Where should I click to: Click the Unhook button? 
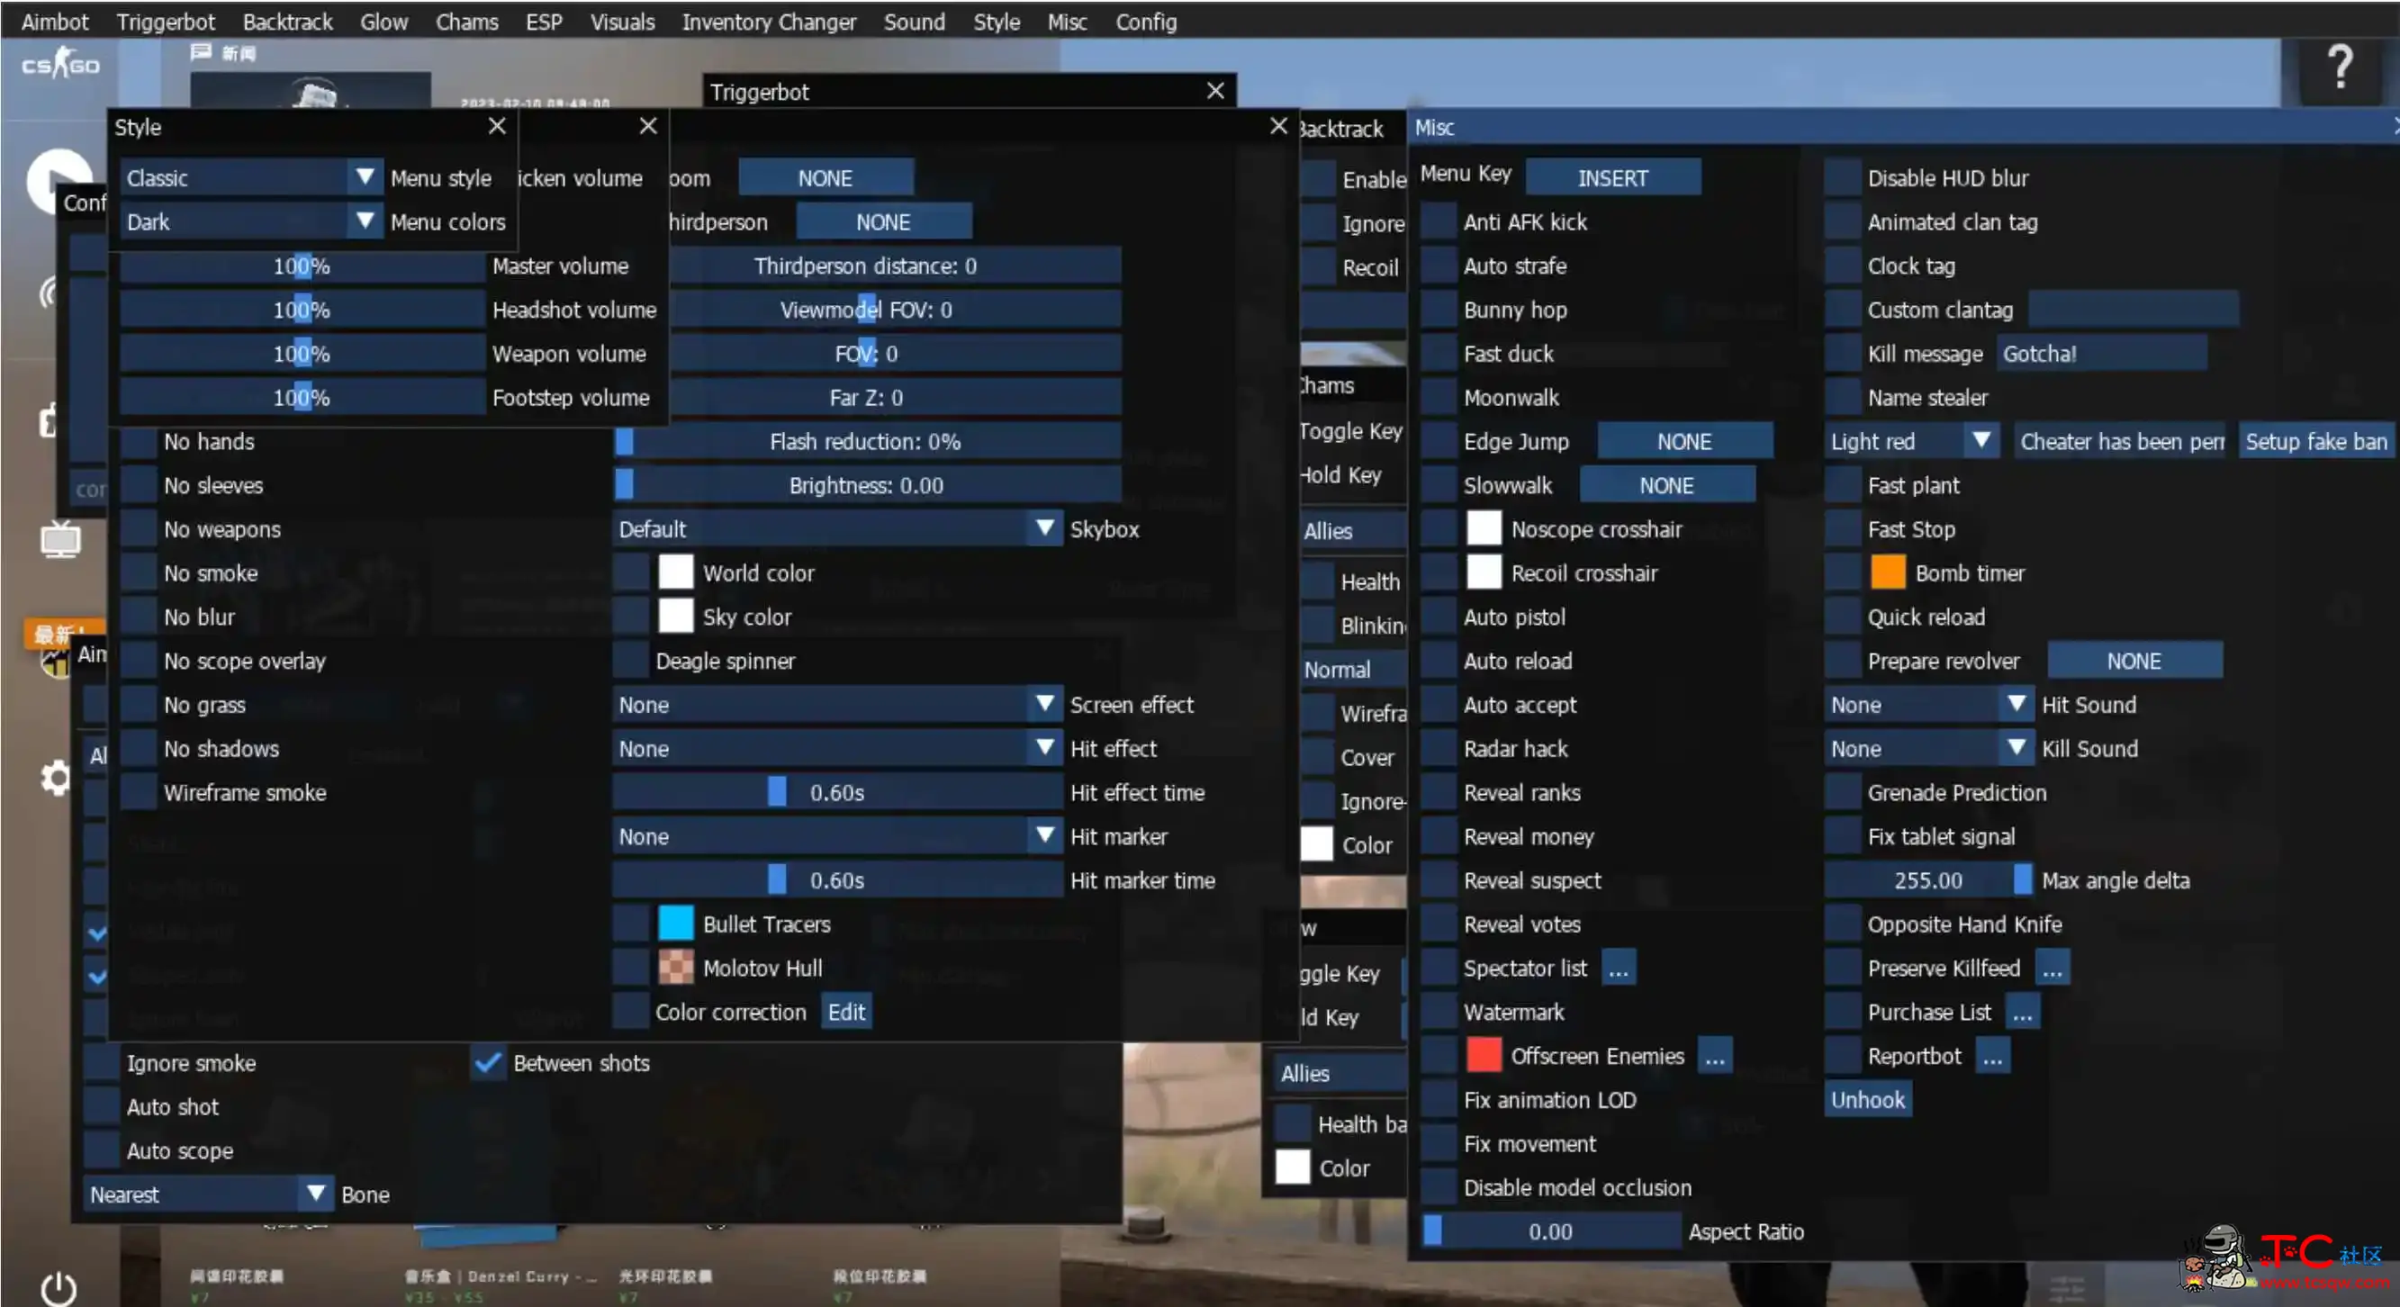tap(1867, 1098)
